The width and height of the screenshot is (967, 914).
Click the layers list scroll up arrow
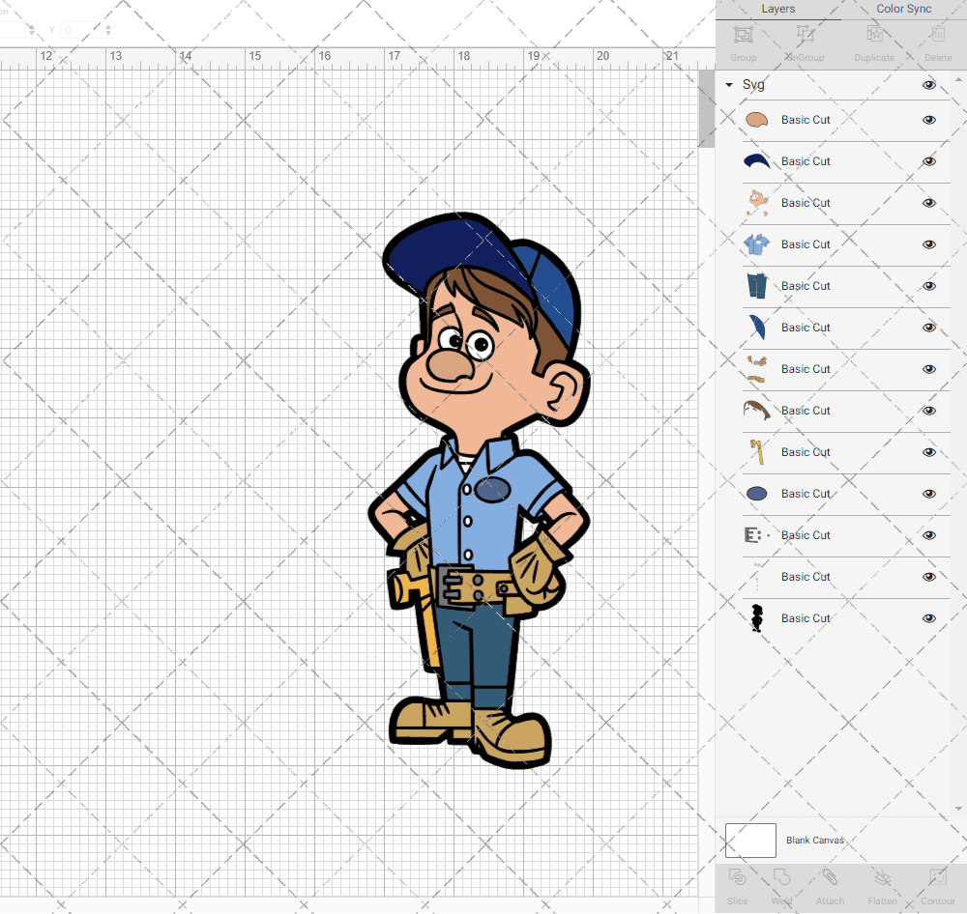point(957,80)
